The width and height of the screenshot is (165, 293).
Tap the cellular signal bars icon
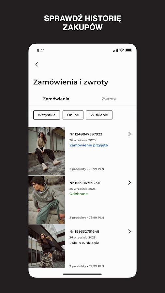[x=116, y=50]
